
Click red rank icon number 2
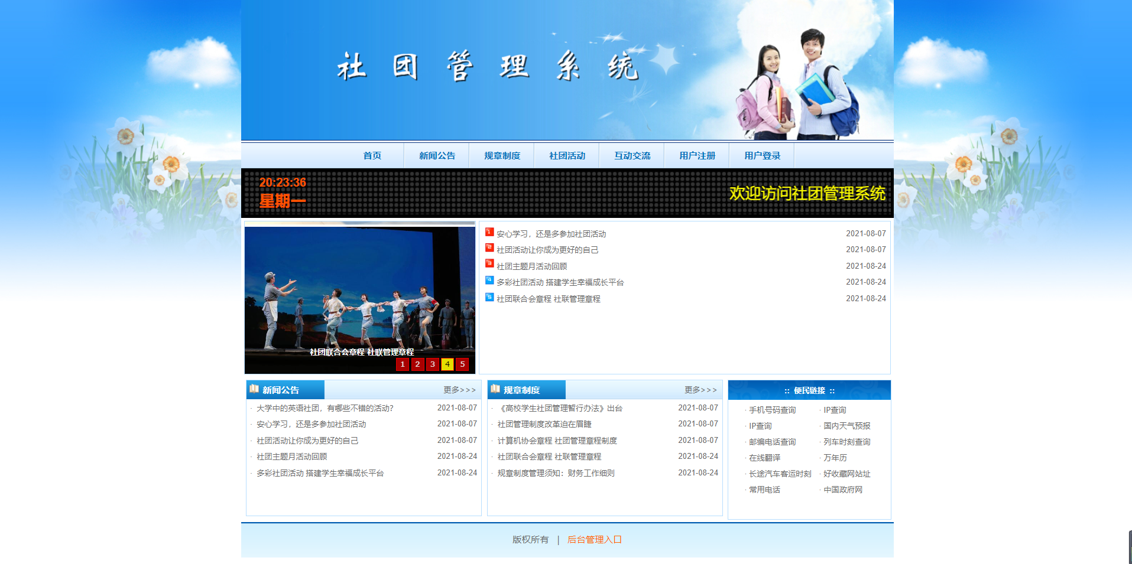point(489,247)
